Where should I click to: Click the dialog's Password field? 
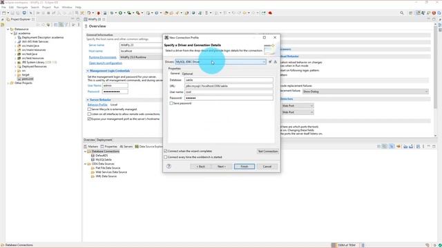pos(229,98)
